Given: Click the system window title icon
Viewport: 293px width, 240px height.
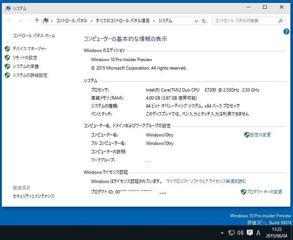Looking at the screenshot, I should tap(8, 8).
